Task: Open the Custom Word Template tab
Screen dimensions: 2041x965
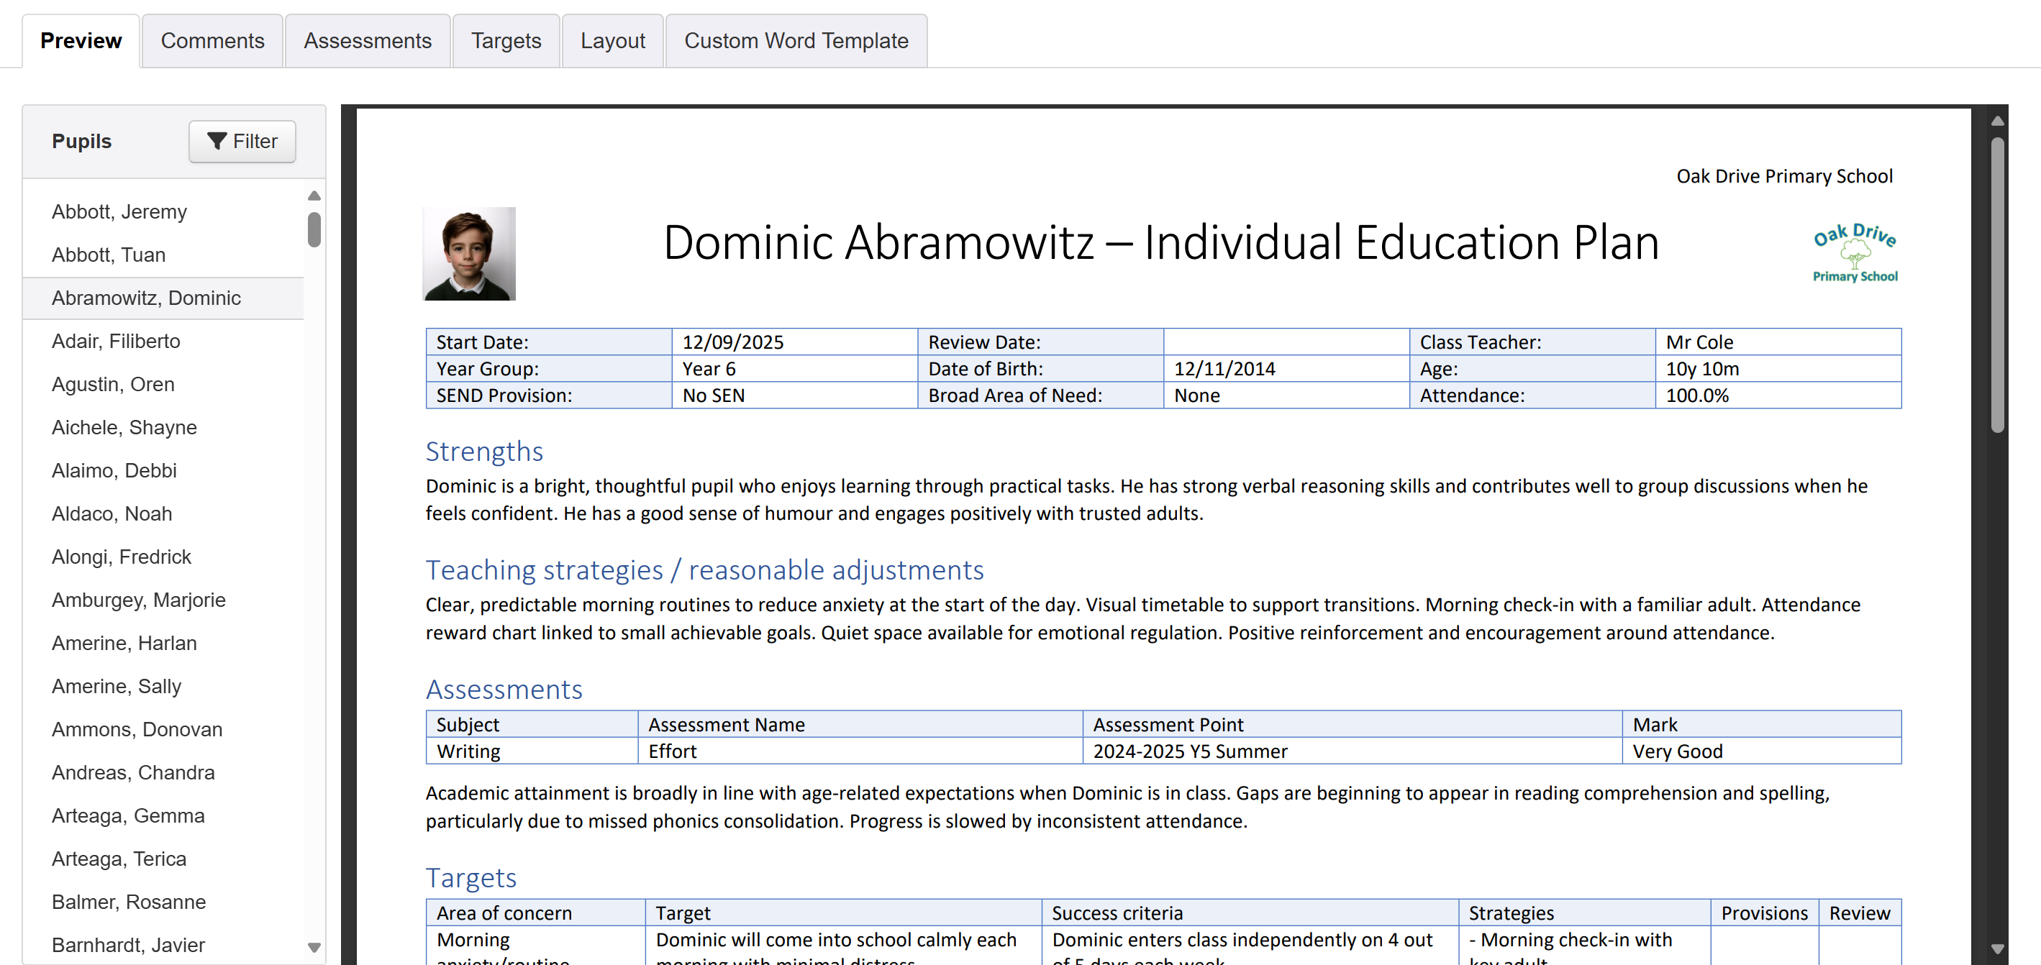Action: coord(796,41)
